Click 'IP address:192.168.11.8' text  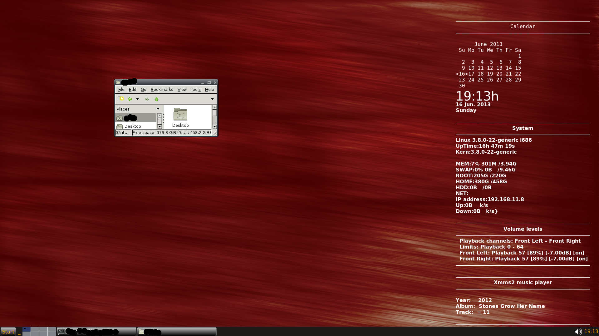coord(490,200)
